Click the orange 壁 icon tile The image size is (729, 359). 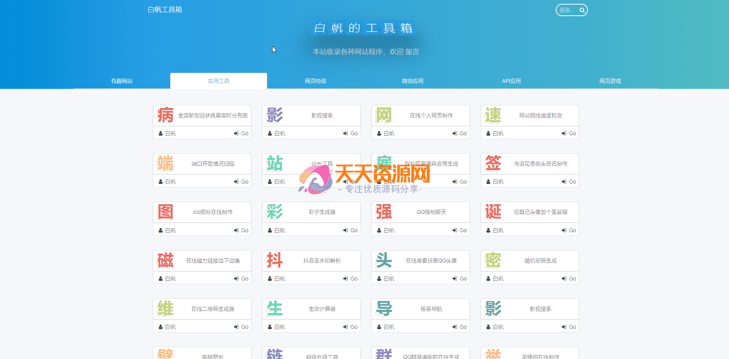[x=165, y=354]
